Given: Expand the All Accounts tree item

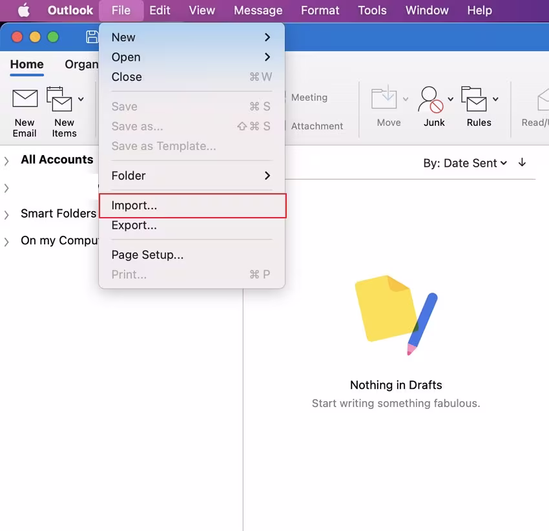Looking at the screenshot, I should point(6,161).
